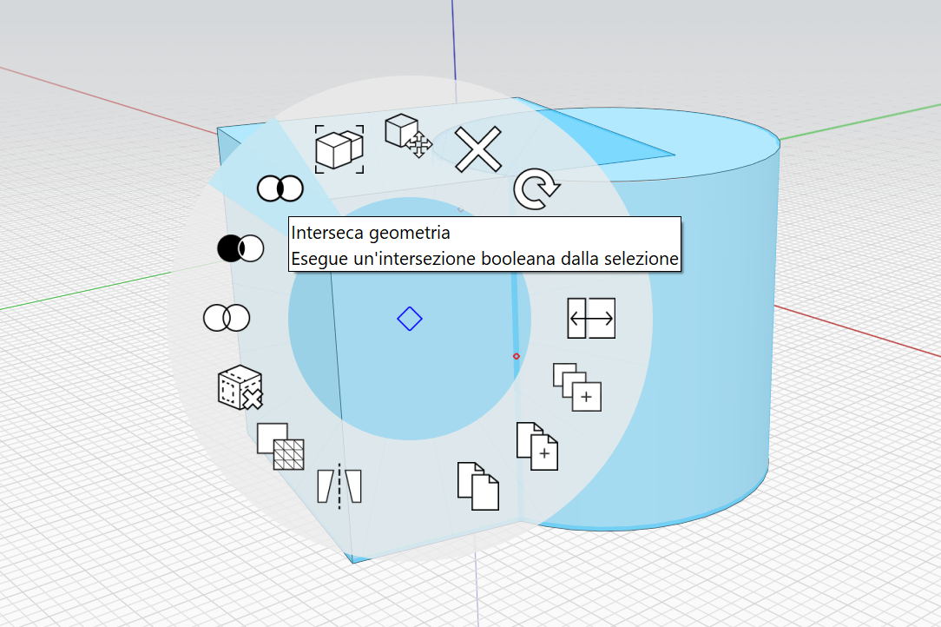Click the array icon with stacked squares
Screen dimensions: 941x627
pyautogui.click(x=577, y=387)
